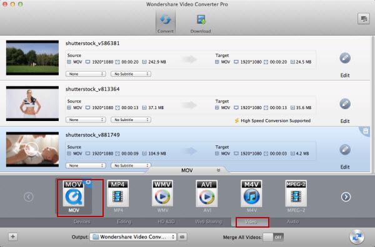Show previous formats with left arrow

pos(29,197)
